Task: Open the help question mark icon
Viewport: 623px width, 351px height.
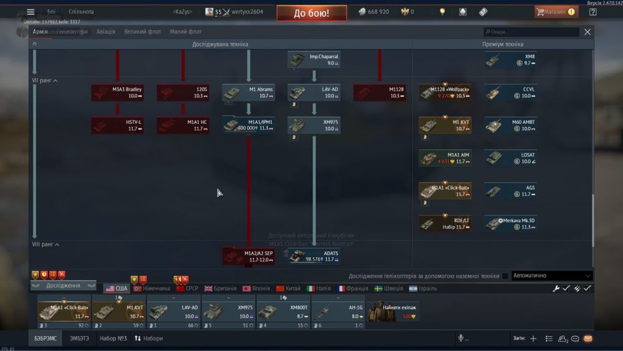Action: [593, 12]
